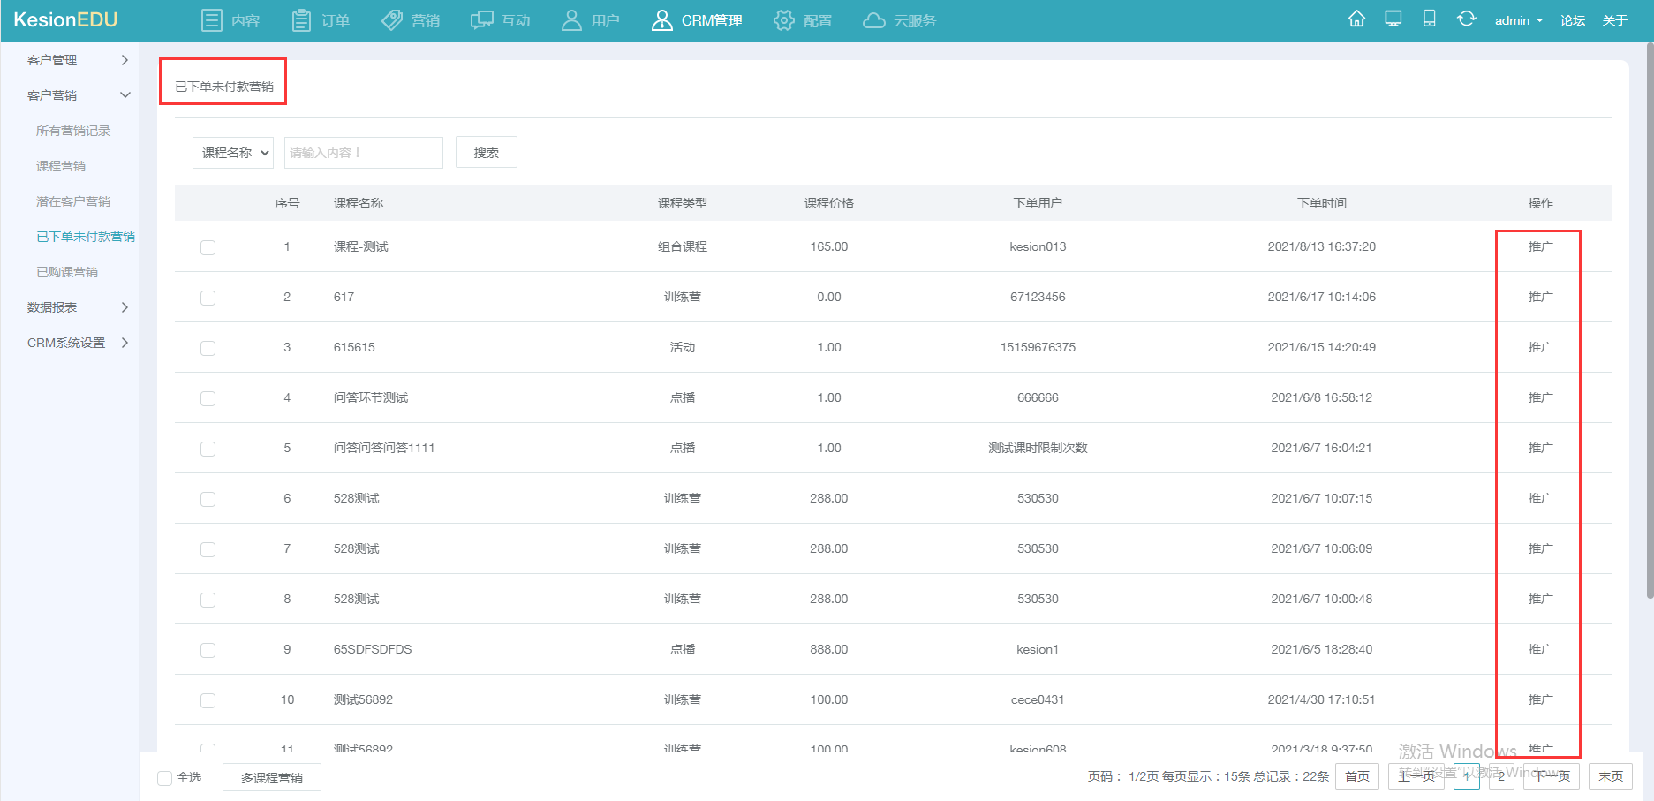Viewport: 1654px width, 801px height.
Task: Click the 组合课程 course type cell
Action: click(683, 246)
